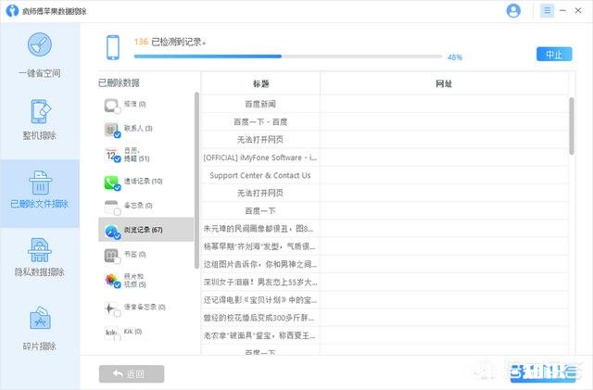Select the 通话记录 (10) category label

pyautogui.click(x=144, y=182)
